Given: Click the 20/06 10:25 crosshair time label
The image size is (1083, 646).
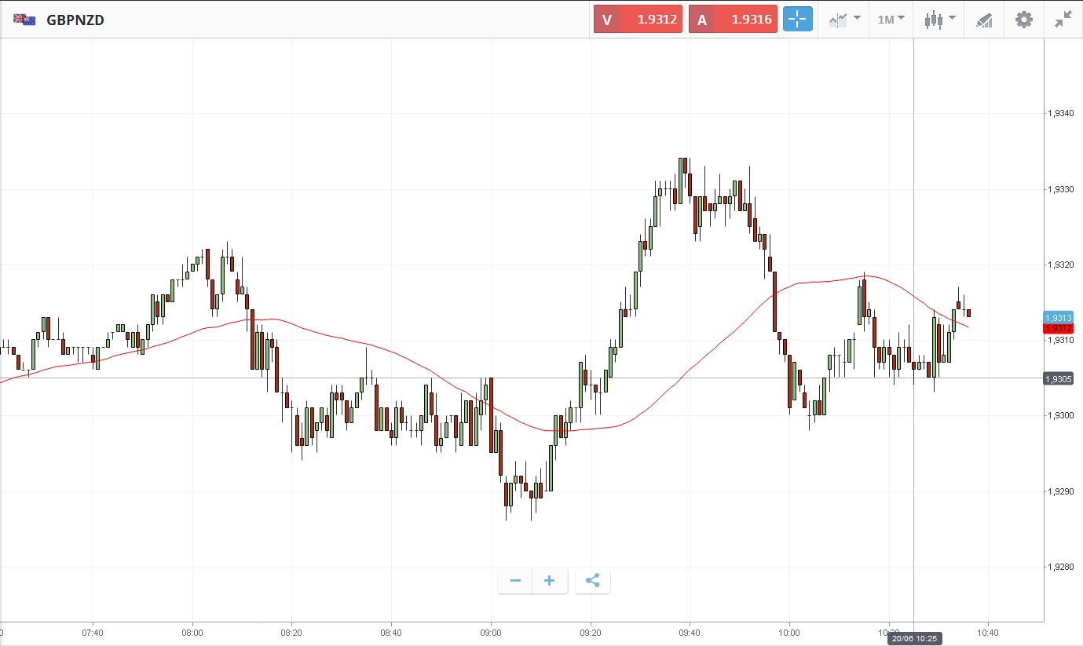Looking at the screenshot, I should click(915, 639).
